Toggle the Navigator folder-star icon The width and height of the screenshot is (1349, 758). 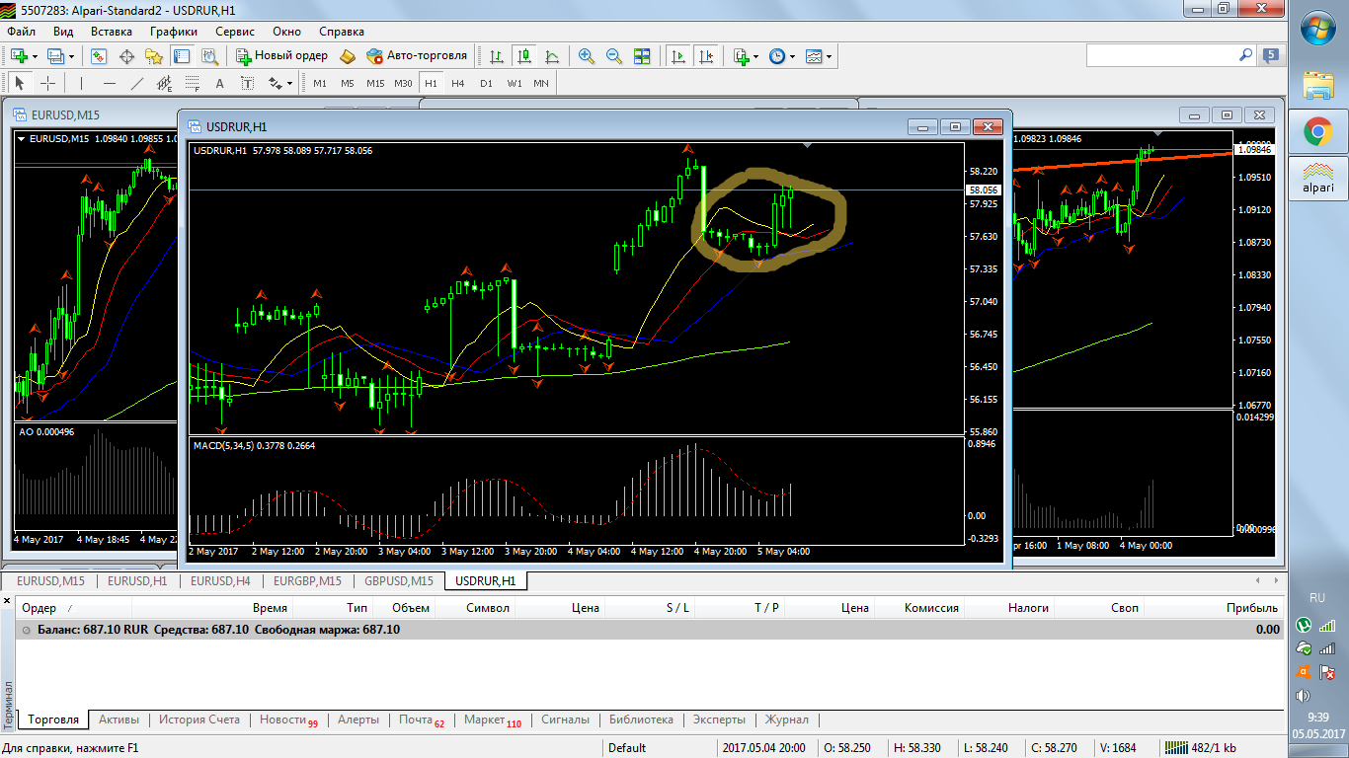[155, 56]
